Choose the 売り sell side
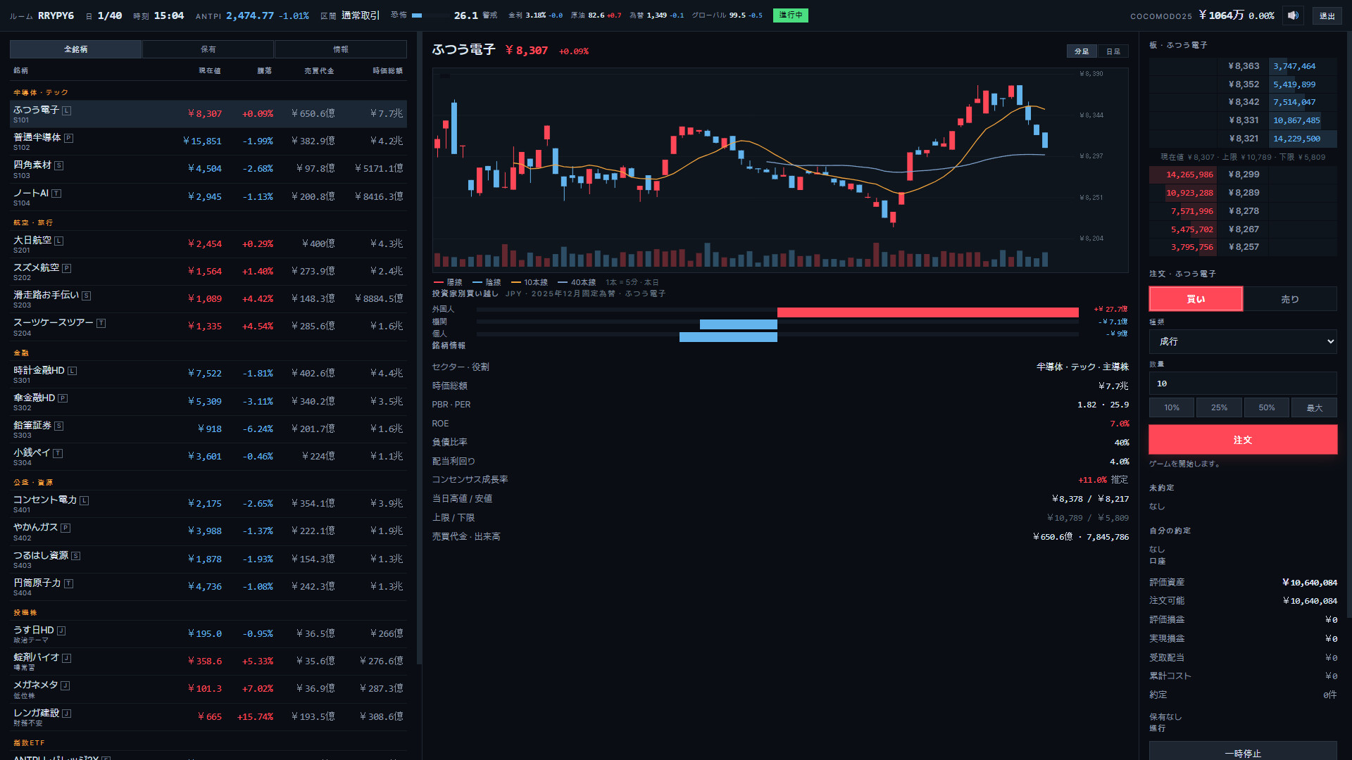 [x=1290, y=299]
